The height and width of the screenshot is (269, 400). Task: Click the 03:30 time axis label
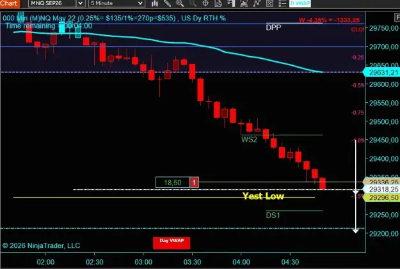pos(193,262)
